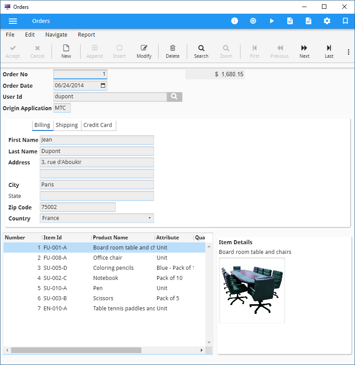Open the Order Date calendar picker
The width and height of the screenshot is (355, 365).
(103, 86)
